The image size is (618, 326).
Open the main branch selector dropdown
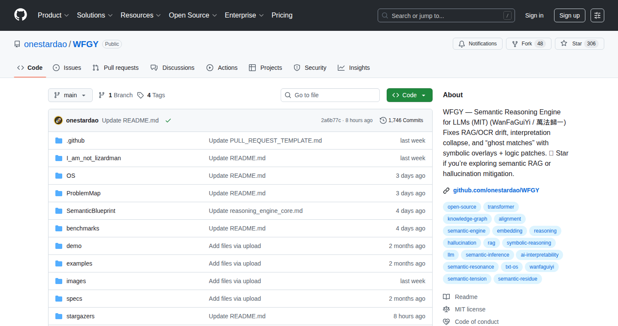(70, 95)
